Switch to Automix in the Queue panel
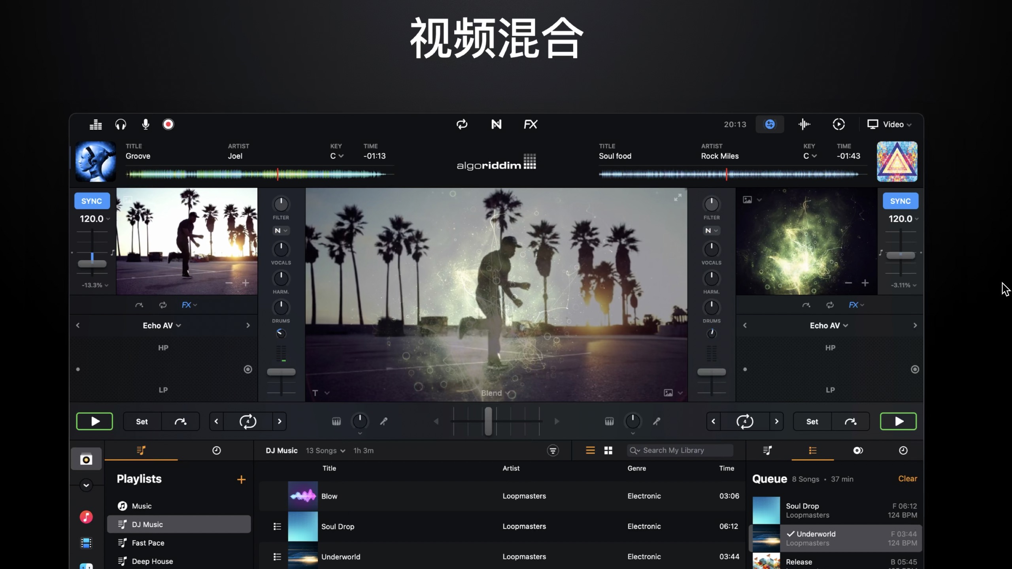This screenshot has width=1012, height=569. [858, 450]
